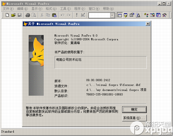The image size is (173, 136).
Task: Click the foxuser.dbf resource file path
Action: (113, 85)
